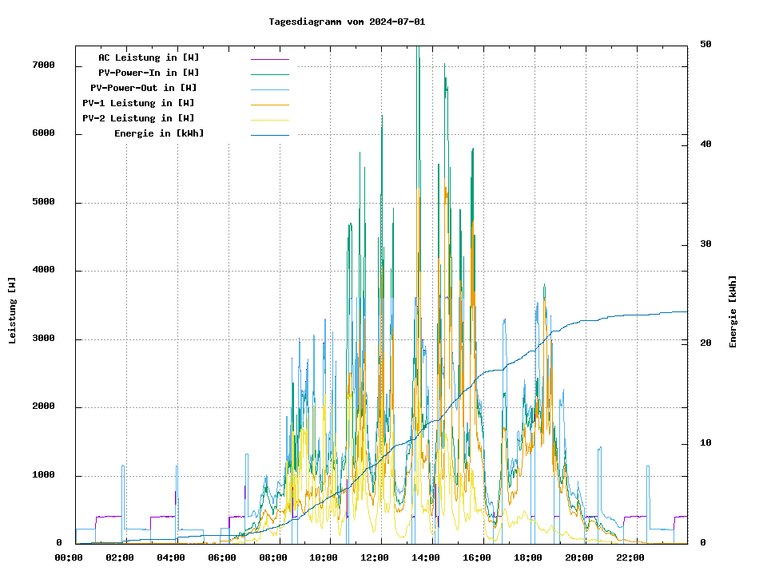Screen dimensions: 767x575
Task: Select the 'AC Leistung in [W]' legend label
Action: 149,57
